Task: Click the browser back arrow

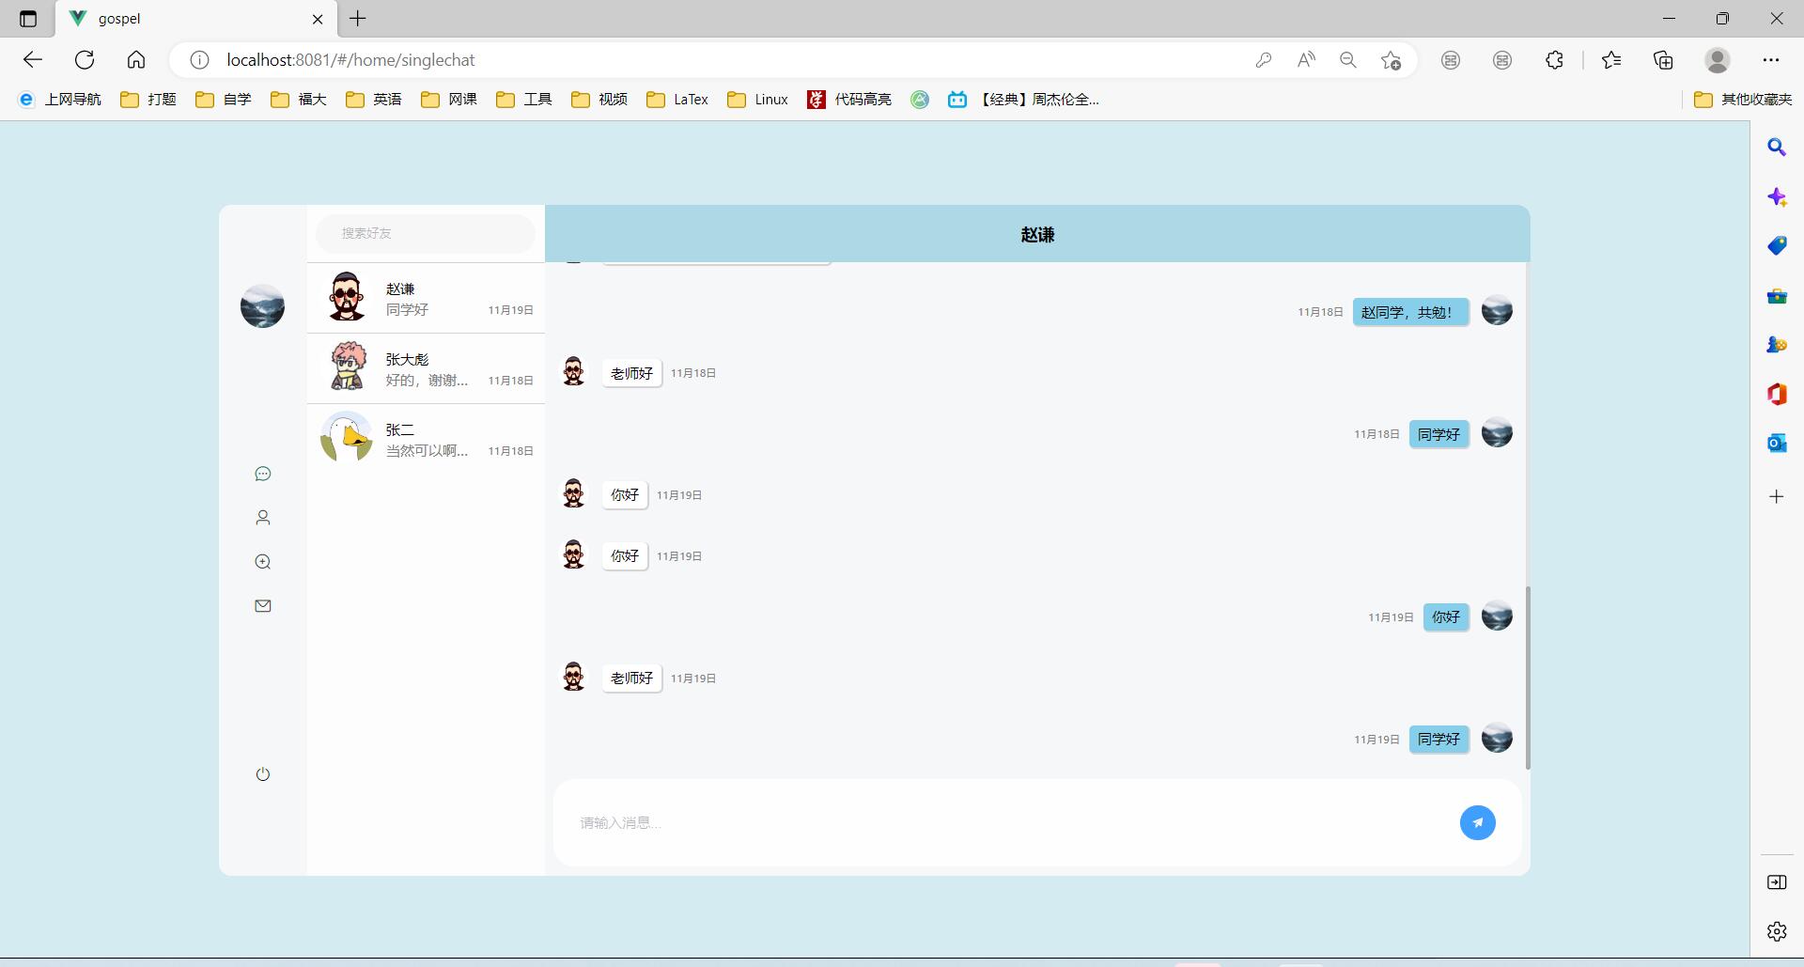Action: click(33, 60)
